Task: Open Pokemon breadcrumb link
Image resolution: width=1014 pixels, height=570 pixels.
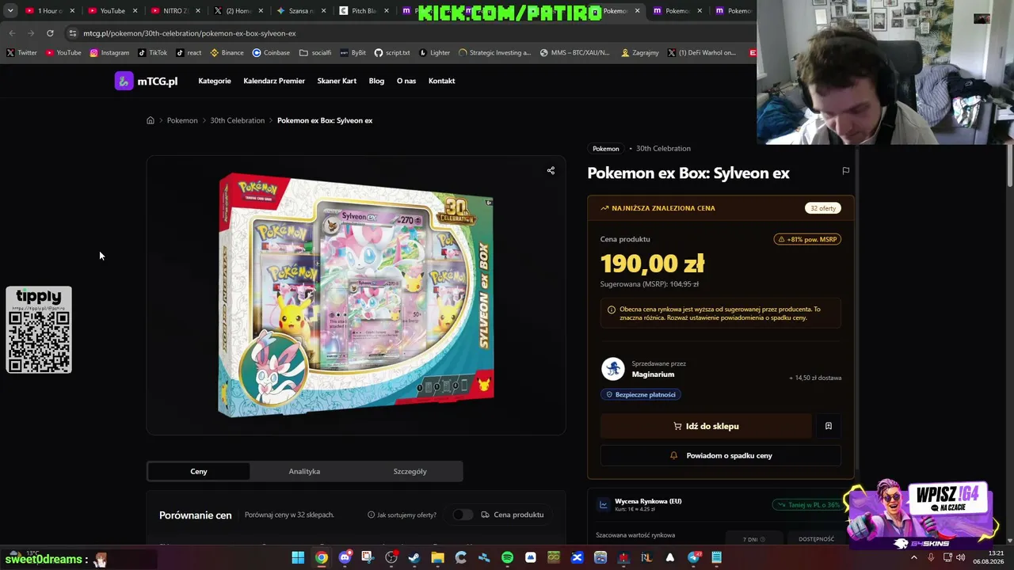Action: point(182,120)
